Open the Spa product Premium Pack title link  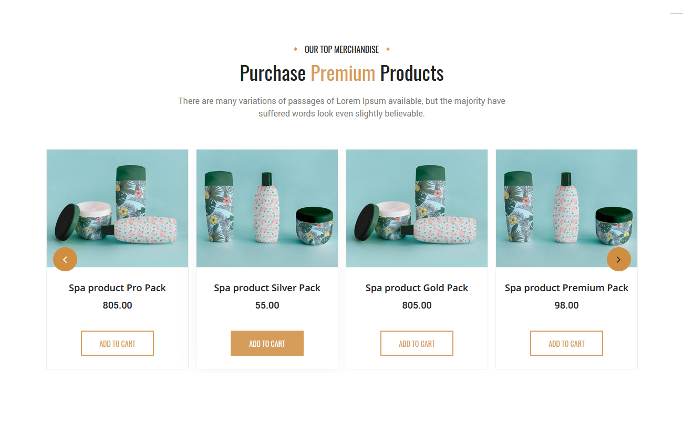click(x=566, y=288)
